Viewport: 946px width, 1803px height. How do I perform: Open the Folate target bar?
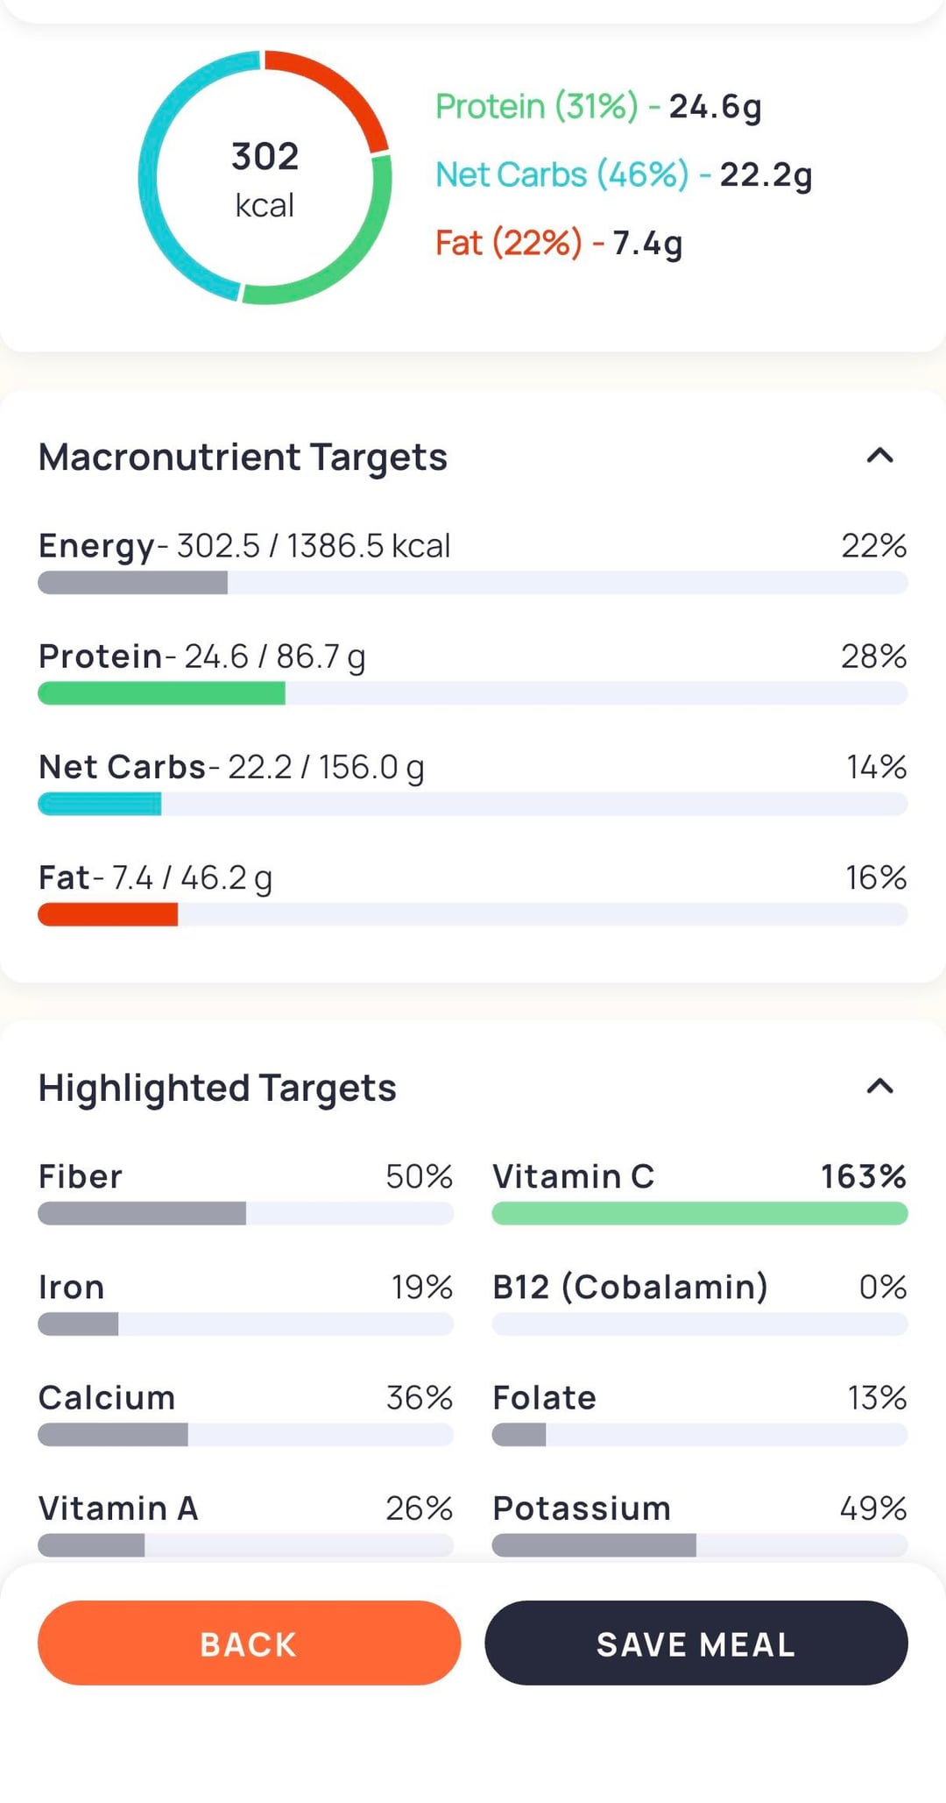699,1434
